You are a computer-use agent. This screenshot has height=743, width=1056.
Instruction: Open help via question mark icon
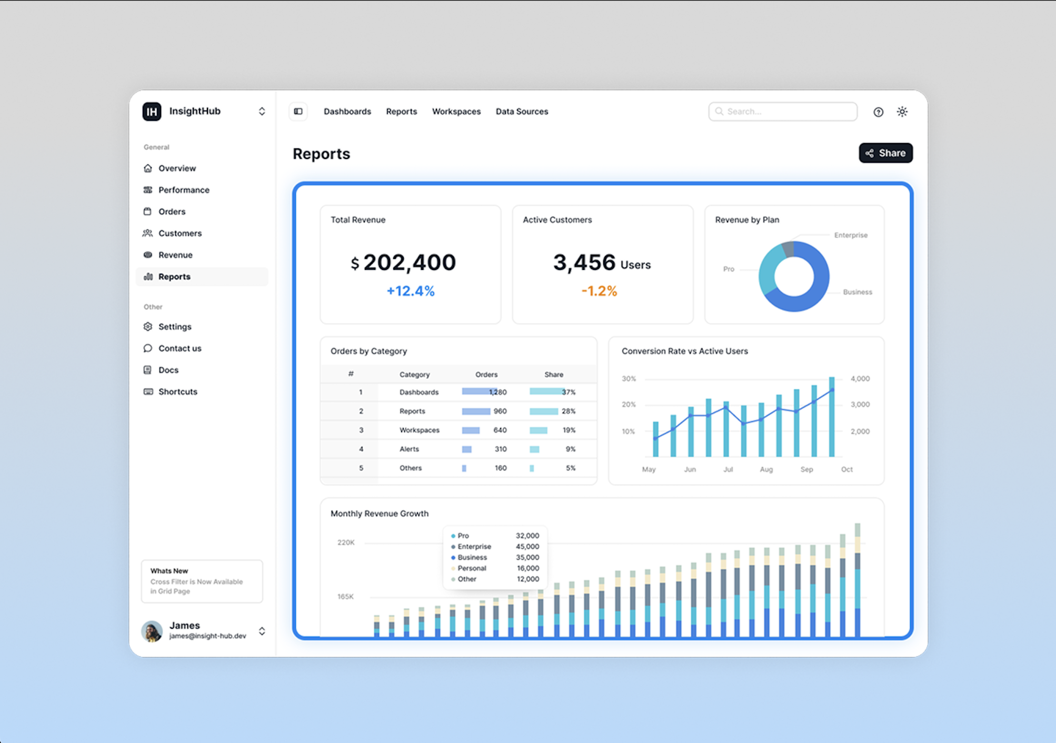pos(878,112)
